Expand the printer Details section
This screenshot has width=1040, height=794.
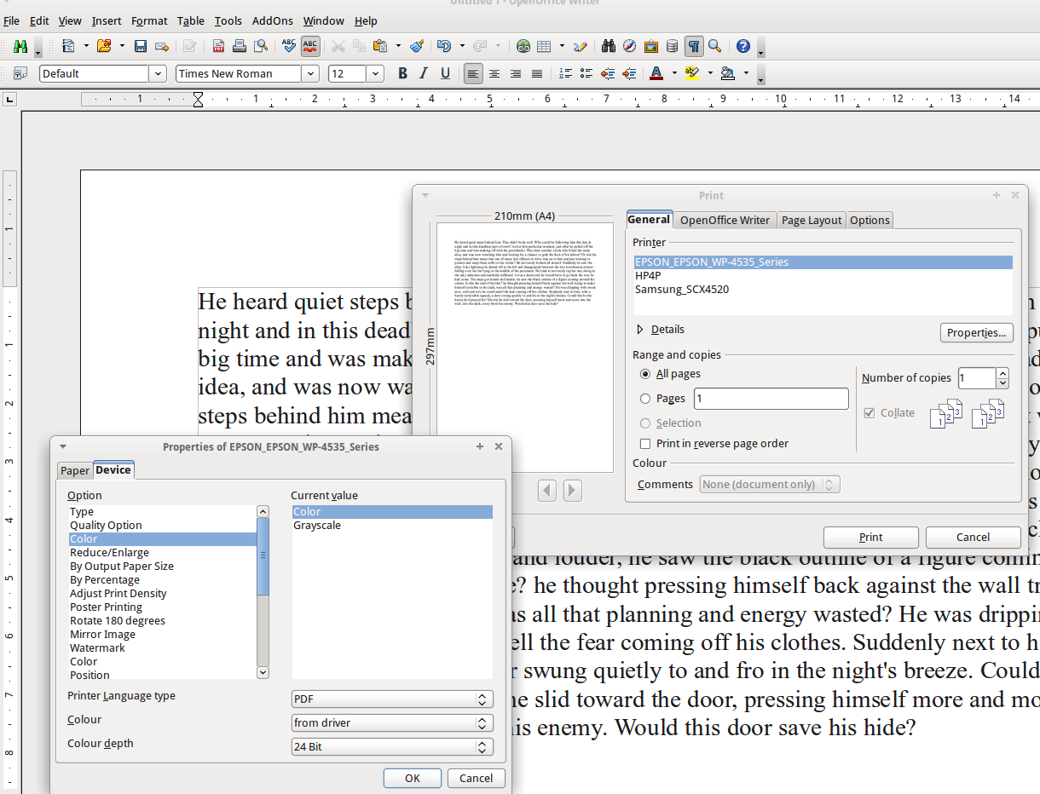tap(641, 330)
